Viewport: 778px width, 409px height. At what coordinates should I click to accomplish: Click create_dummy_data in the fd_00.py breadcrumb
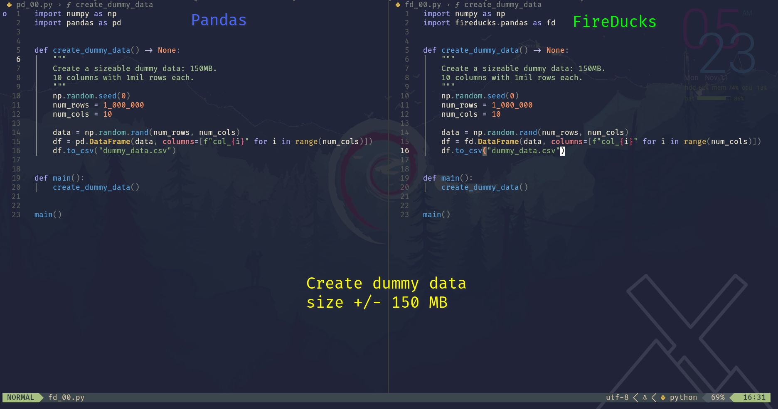pos(503,5)
